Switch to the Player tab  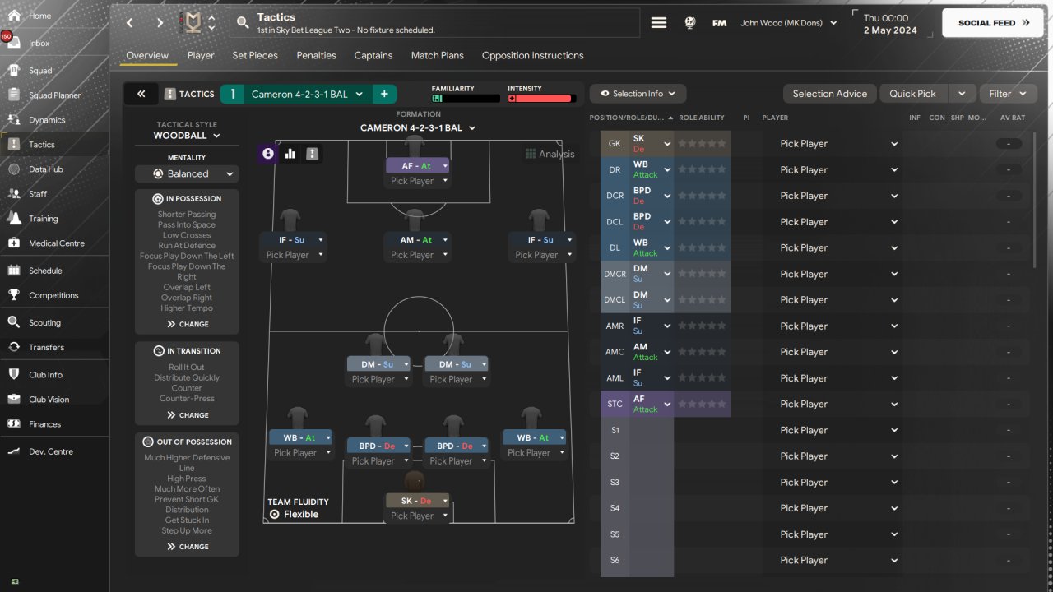[201, 56]
